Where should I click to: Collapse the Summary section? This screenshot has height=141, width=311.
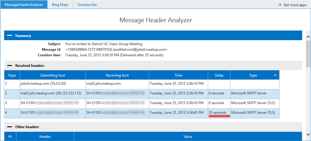coord(9,36)
